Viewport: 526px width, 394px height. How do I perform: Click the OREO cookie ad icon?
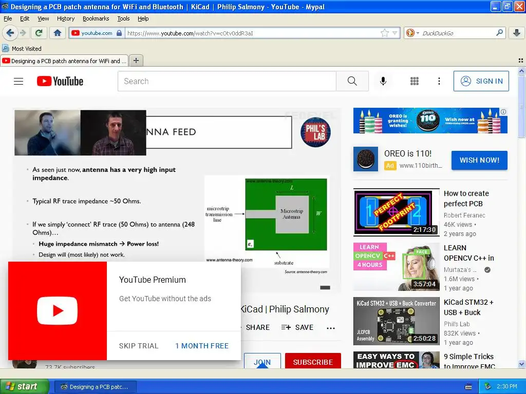click(x=365, y=159)
